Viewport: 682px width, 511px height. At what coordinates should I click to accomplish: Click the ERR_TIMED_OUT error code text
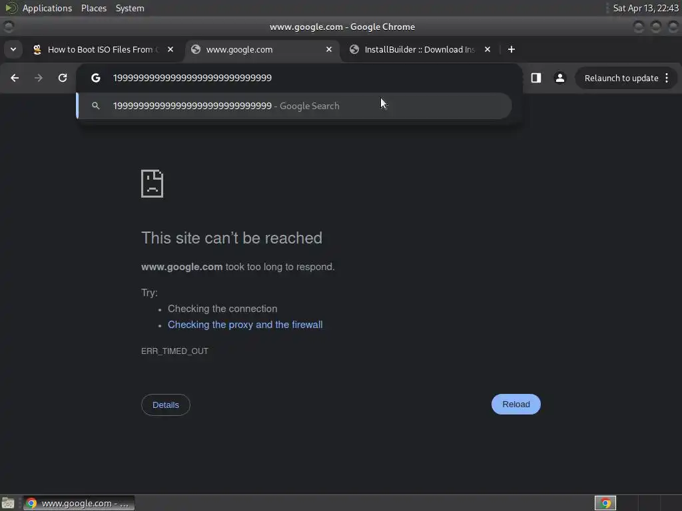coord(175,351)
